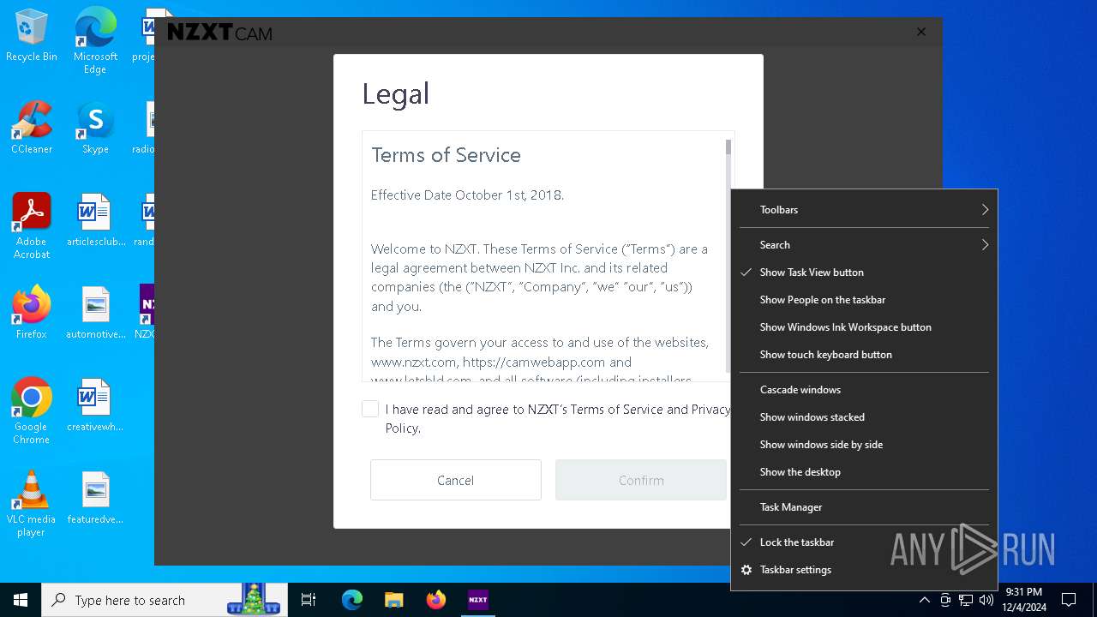This screenshot has height=617, width=1097.
Task: Click the greyed Confirm button
Action: 641,480
